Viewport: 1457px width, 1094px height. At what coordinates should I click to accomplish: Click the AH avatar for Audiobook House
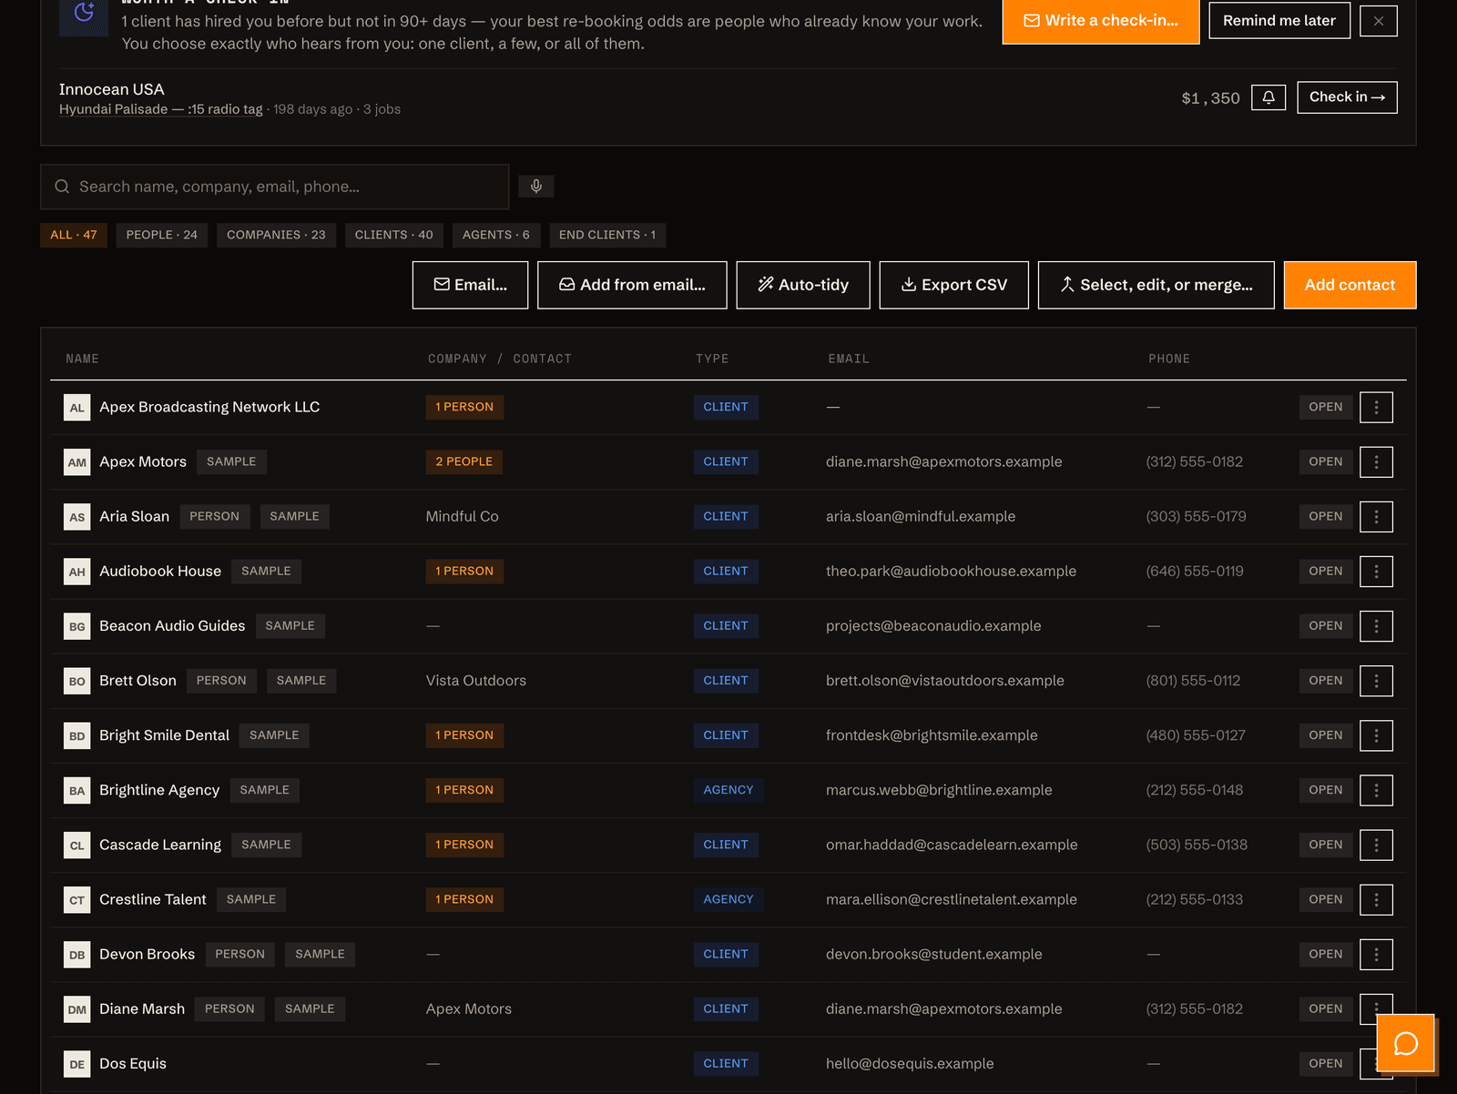[x=77, y=572]
